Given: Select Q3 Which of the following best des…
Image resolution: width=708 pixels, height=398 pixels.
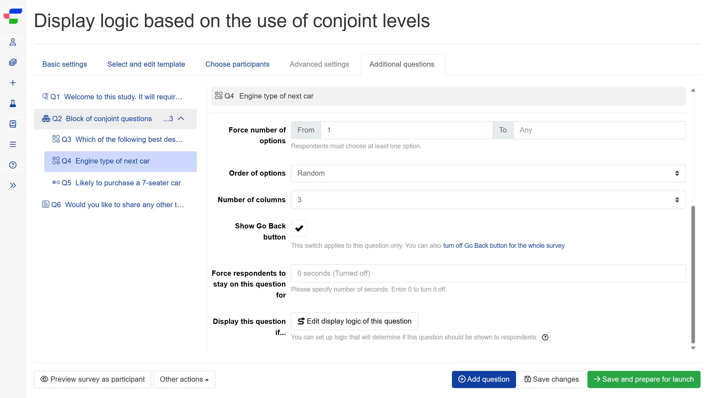Looking at the screenshot, I should coord(121,139).
